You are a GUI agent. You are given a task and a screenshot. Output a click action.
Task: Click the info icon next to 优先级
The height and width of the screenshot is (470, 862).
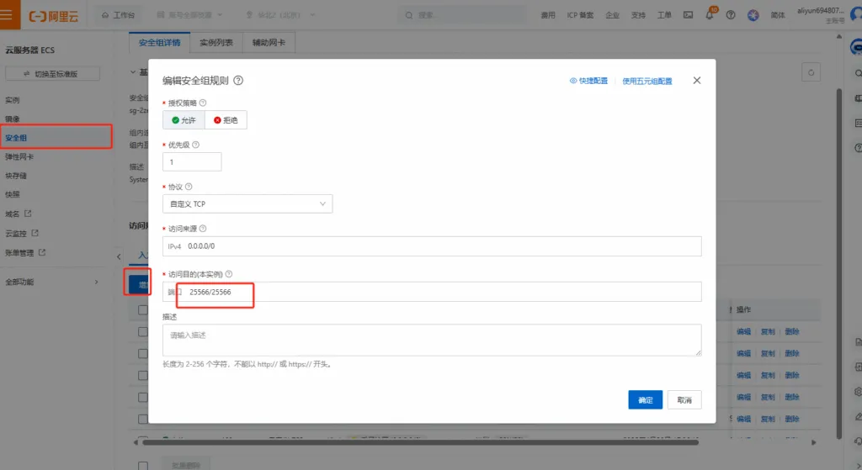tap(195, 145)
